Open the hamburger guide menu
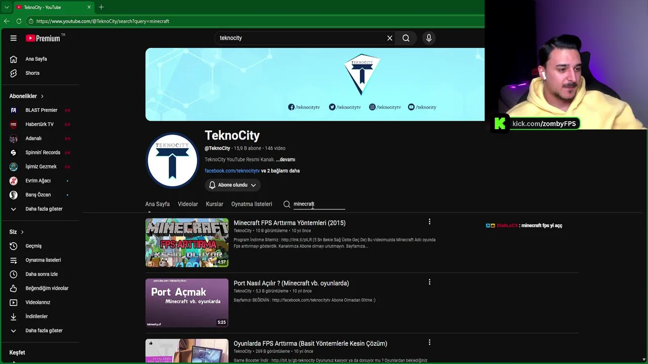Screen dimensions: 648x364 [14, 38]
